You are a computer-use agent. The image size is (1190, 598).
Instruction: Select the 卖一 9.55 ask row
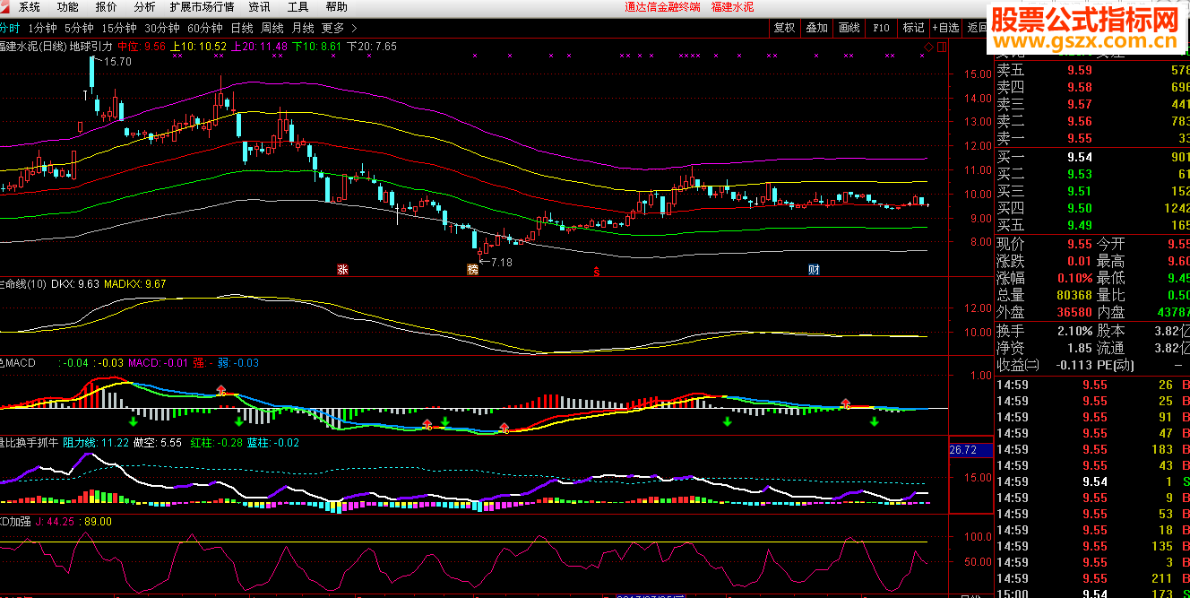[1093, 139]
